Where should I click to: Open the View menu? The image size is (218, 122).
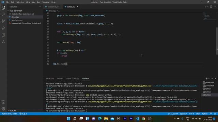(x=28, y=2)
